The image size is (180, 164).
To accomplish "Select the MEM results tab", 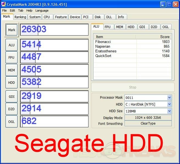I will (x=119, y=27).
